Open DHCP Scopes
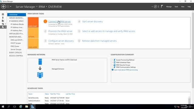194x109 pixels. pos(16,43)
